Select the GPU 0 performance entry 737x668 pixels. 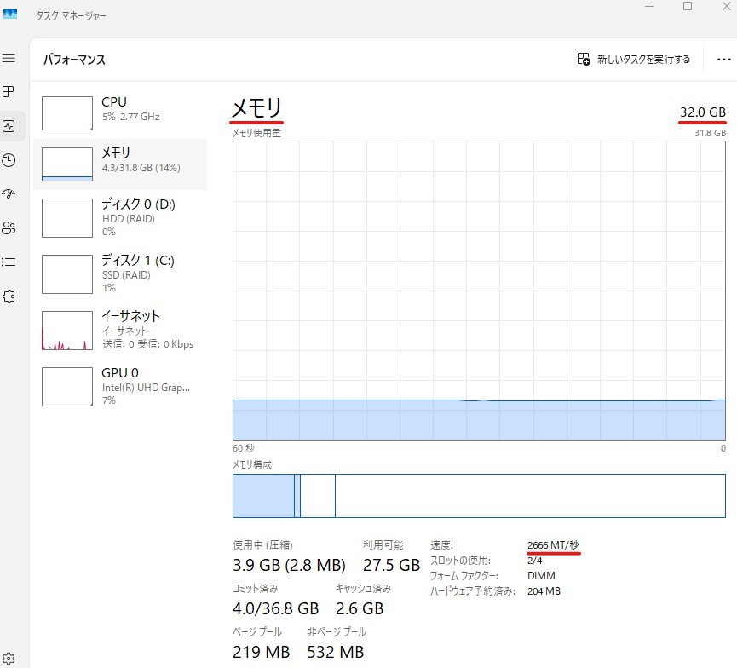[120, 387]
